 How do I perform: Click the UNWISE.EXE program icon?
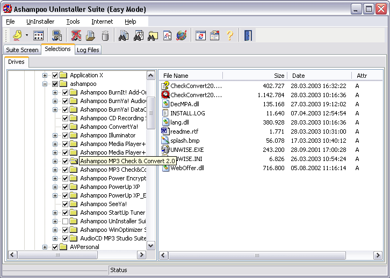(165, 149)
